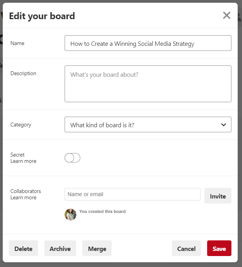Click the collaborator Name or email field
This screenshot has height=267, width=242.
coord(132,194)
